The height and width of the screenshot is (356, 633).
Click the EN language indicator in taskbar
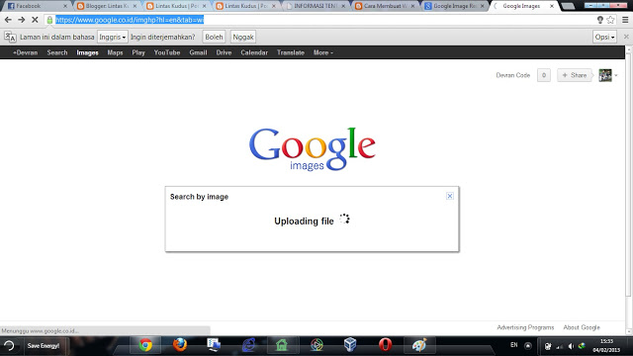[514, 345]
